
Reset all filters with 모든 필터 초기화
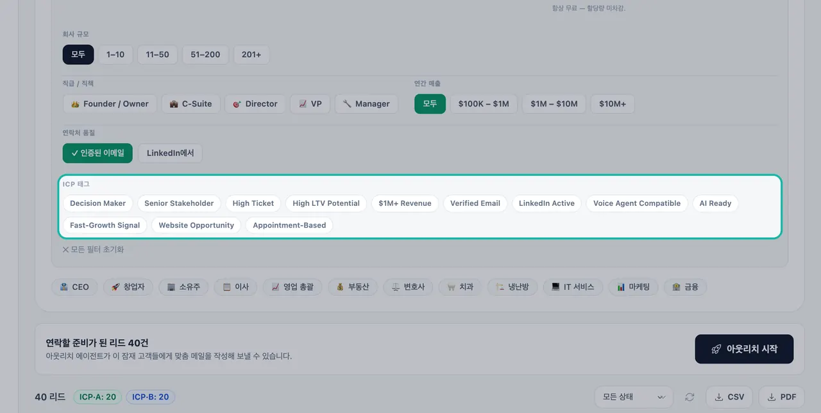click(x=93, y=249)
